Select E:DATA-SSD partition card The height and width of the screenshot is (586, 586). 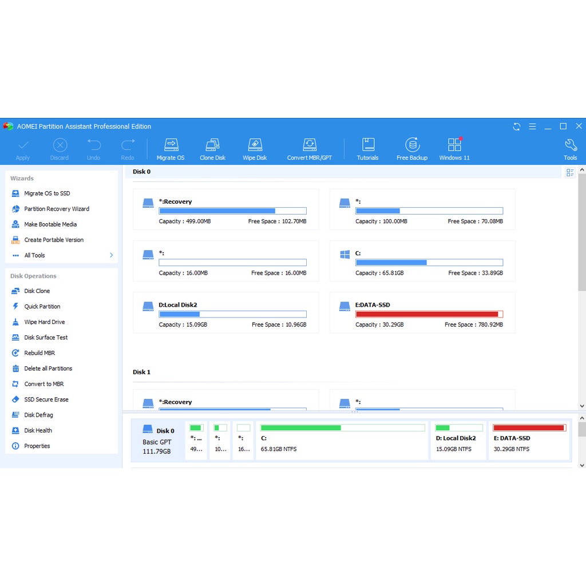422,312
